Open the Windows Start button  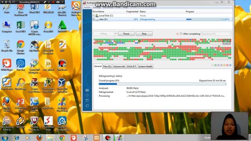5,137
